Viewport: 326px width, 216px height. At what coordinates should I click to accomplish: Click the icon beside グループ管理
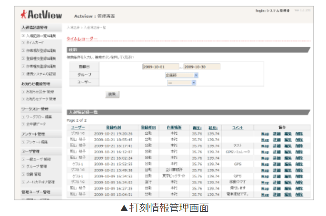(23, 167)
